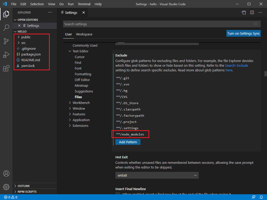The image size is (267, 200).
Task: Split the editor to the right
Action: [252, 12]
